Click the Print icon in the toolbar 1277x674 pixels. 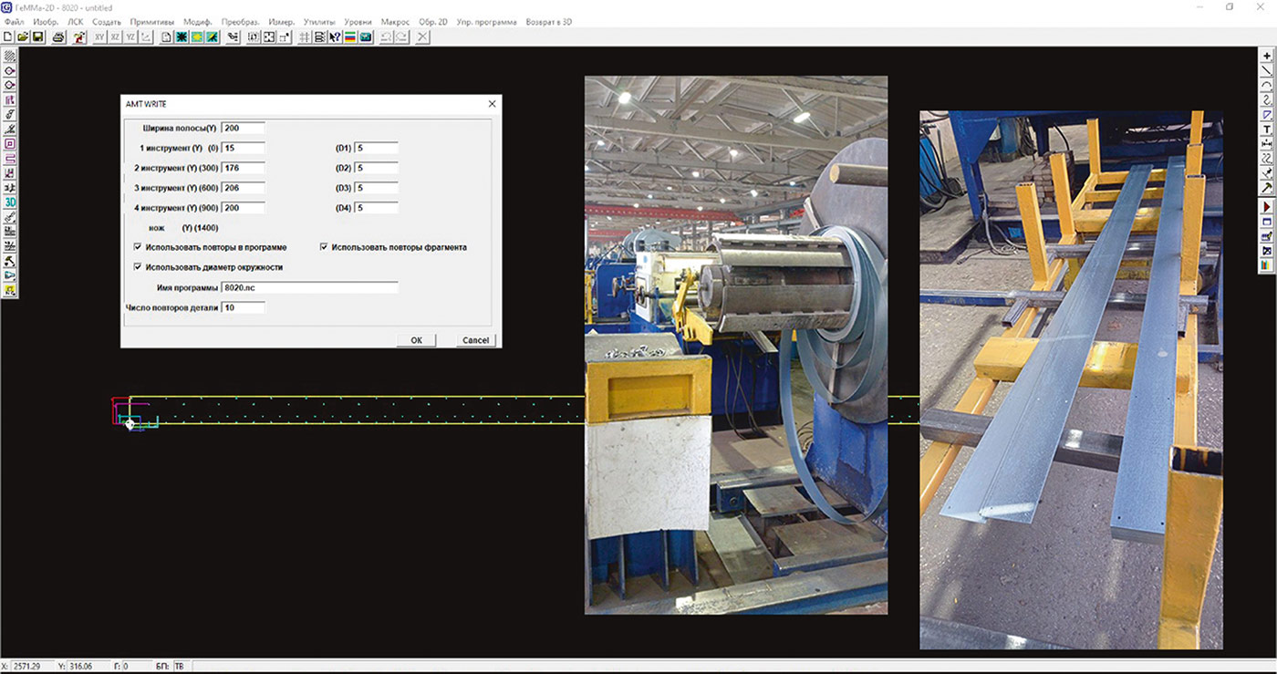click(x=58, y=37)
